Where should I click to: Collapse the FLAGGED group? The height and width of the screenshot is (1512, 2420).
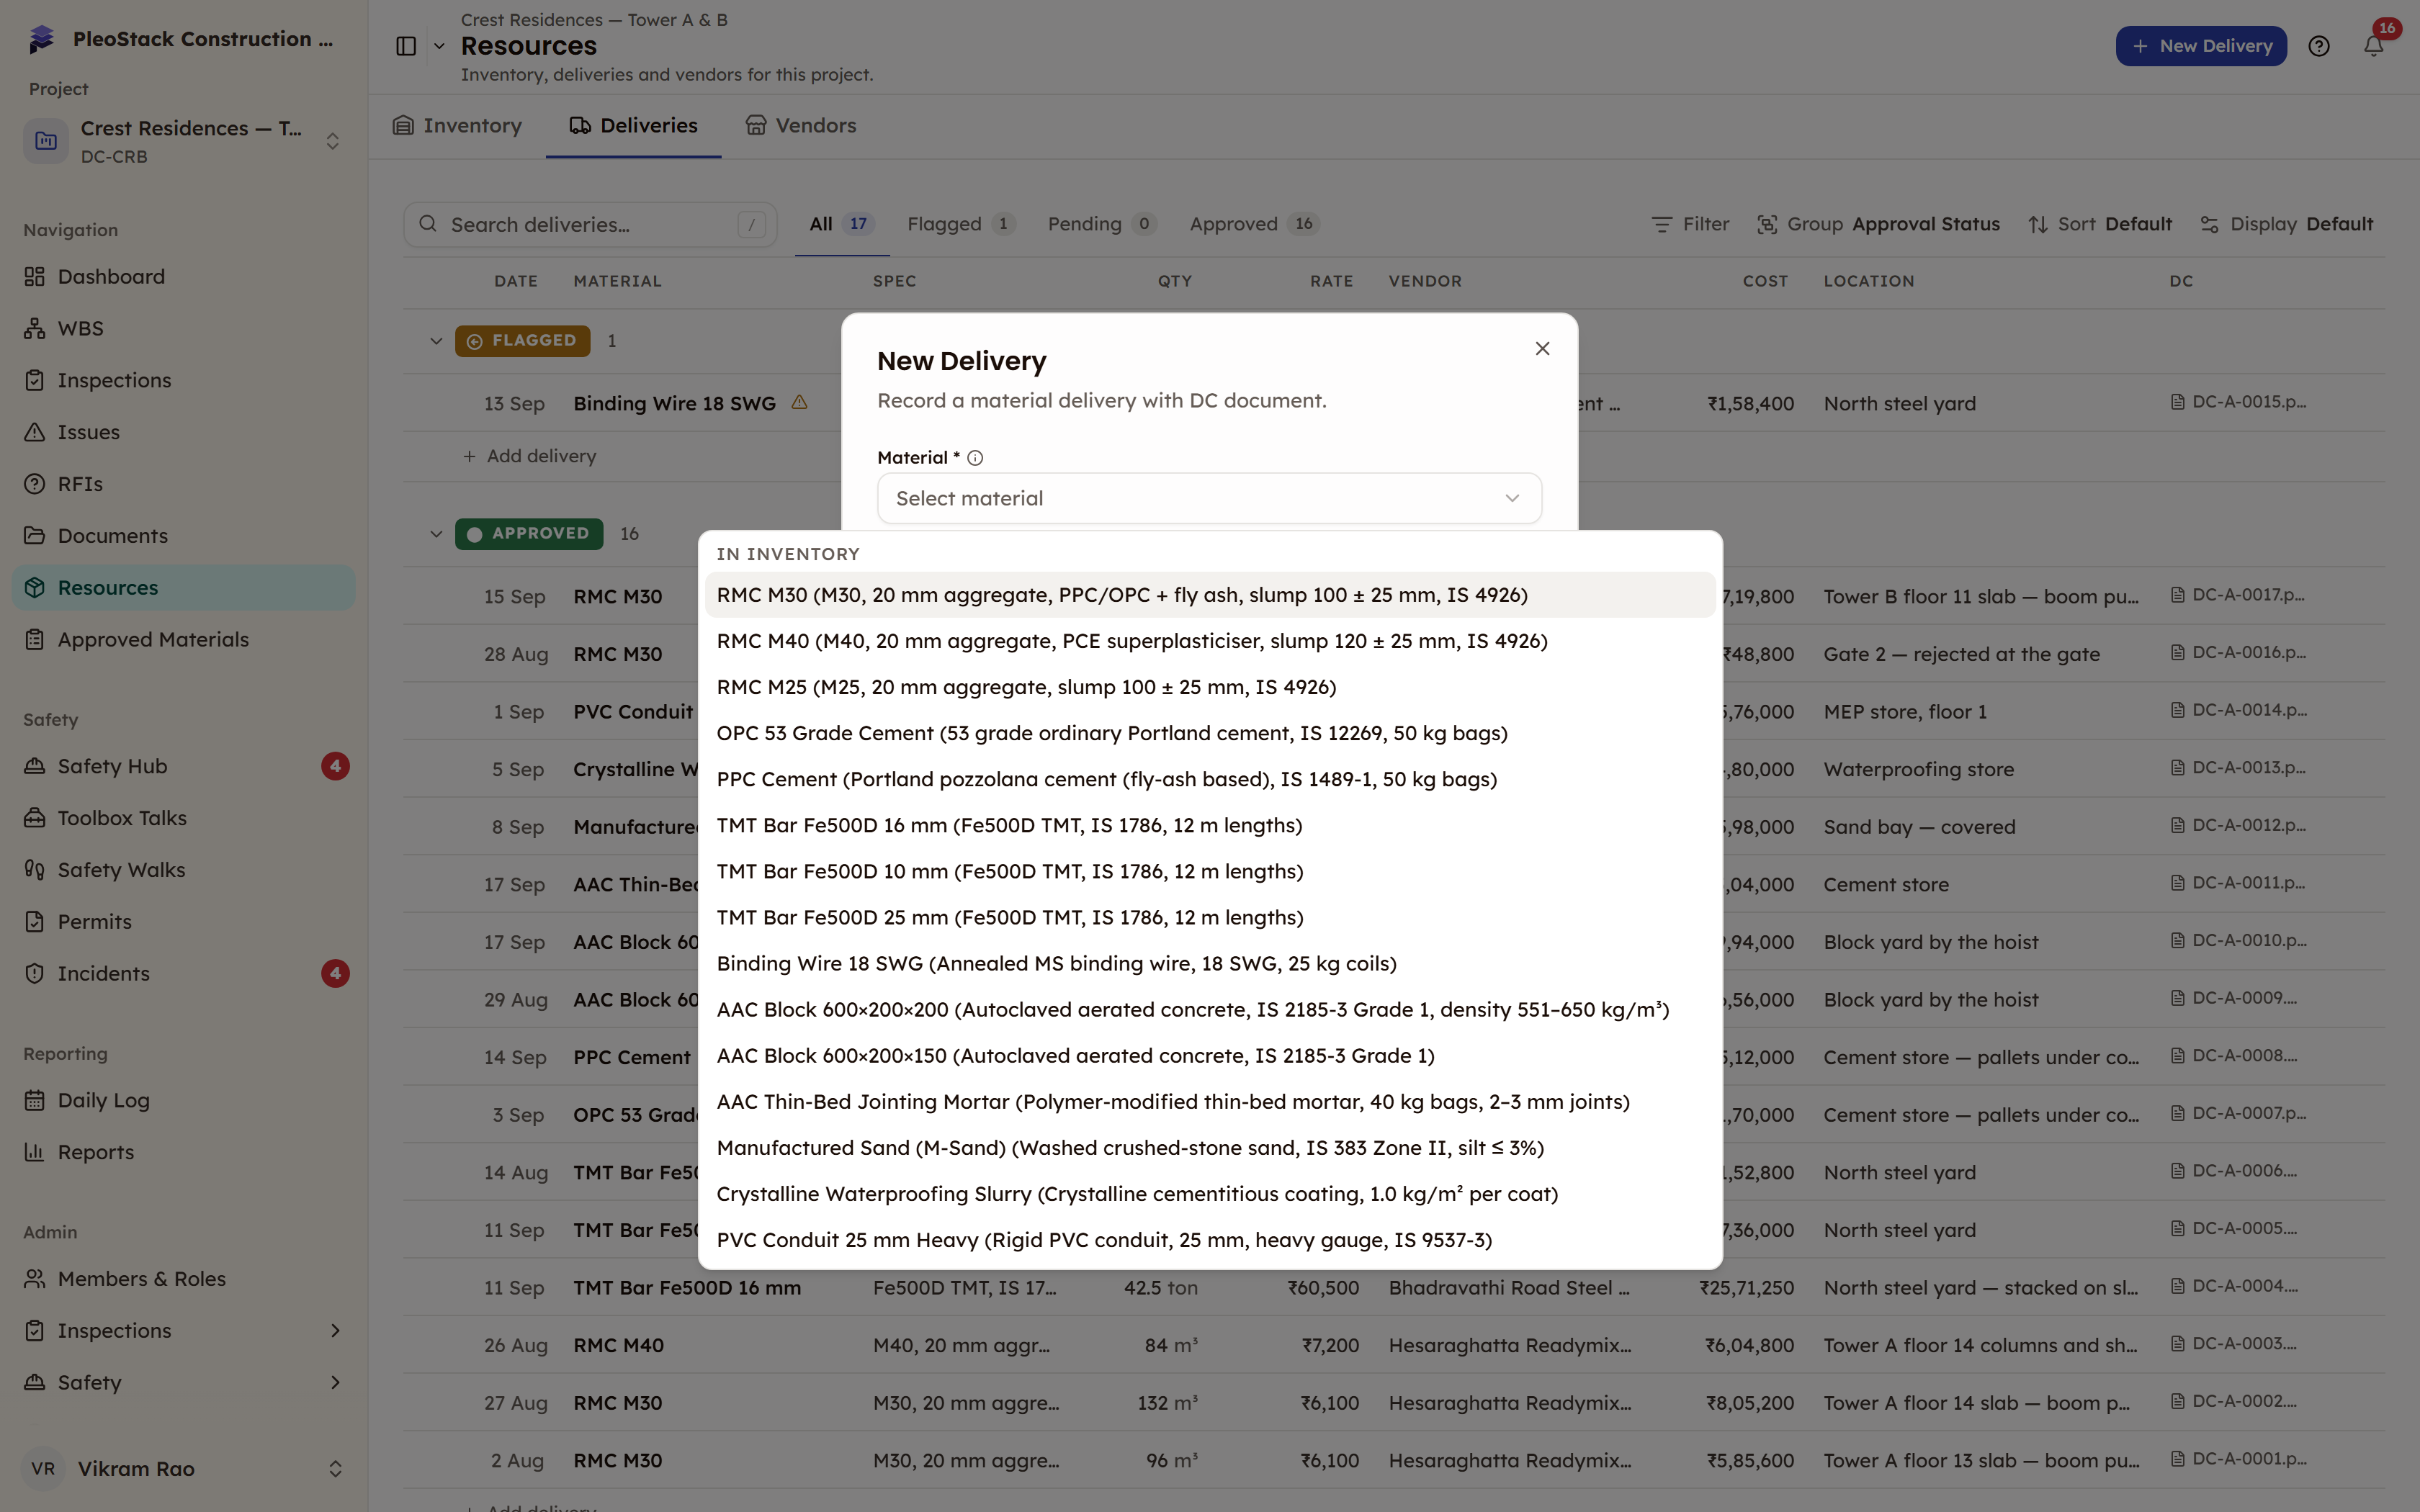coord(436,341)
